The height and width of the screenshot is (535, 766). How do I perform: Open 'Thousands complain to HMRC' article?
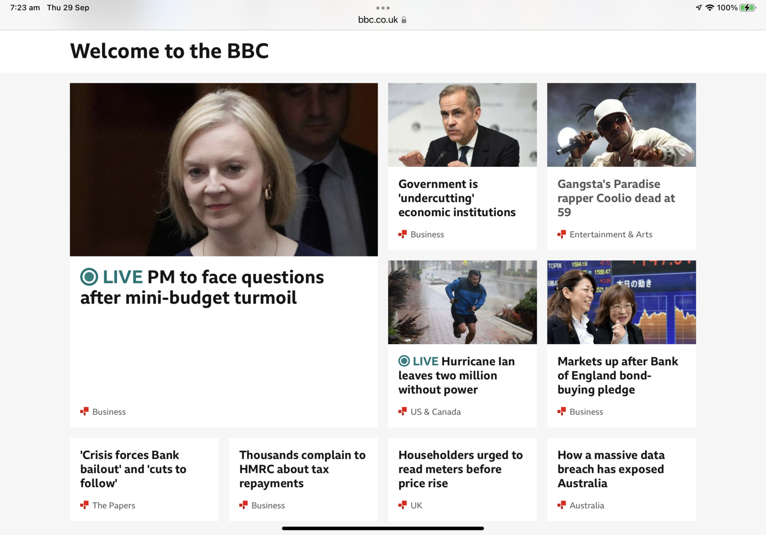(303, 469)
